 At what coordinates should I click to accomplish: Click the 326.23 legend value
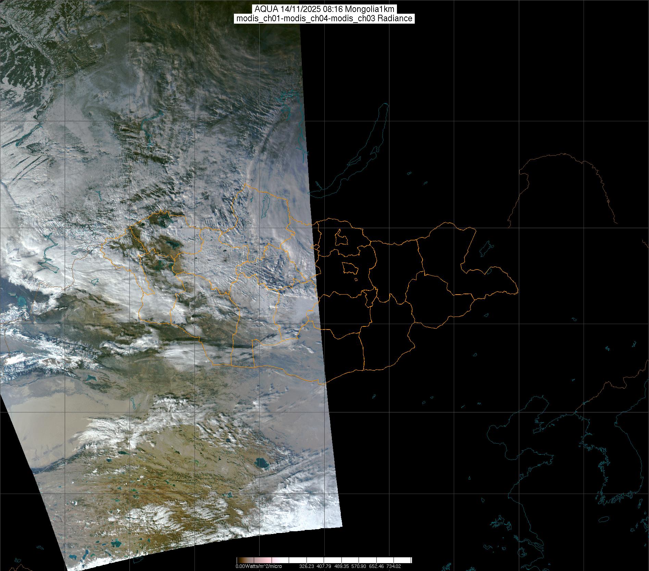click(307, 566)
